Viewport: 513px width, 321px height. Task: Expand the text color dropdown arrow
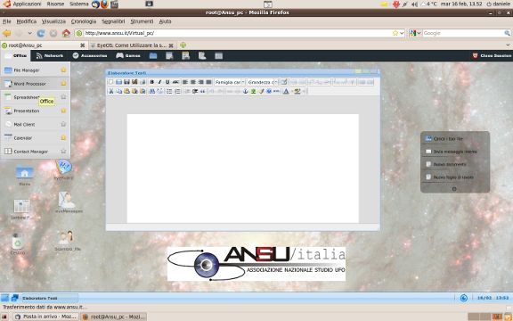(291, 91)
